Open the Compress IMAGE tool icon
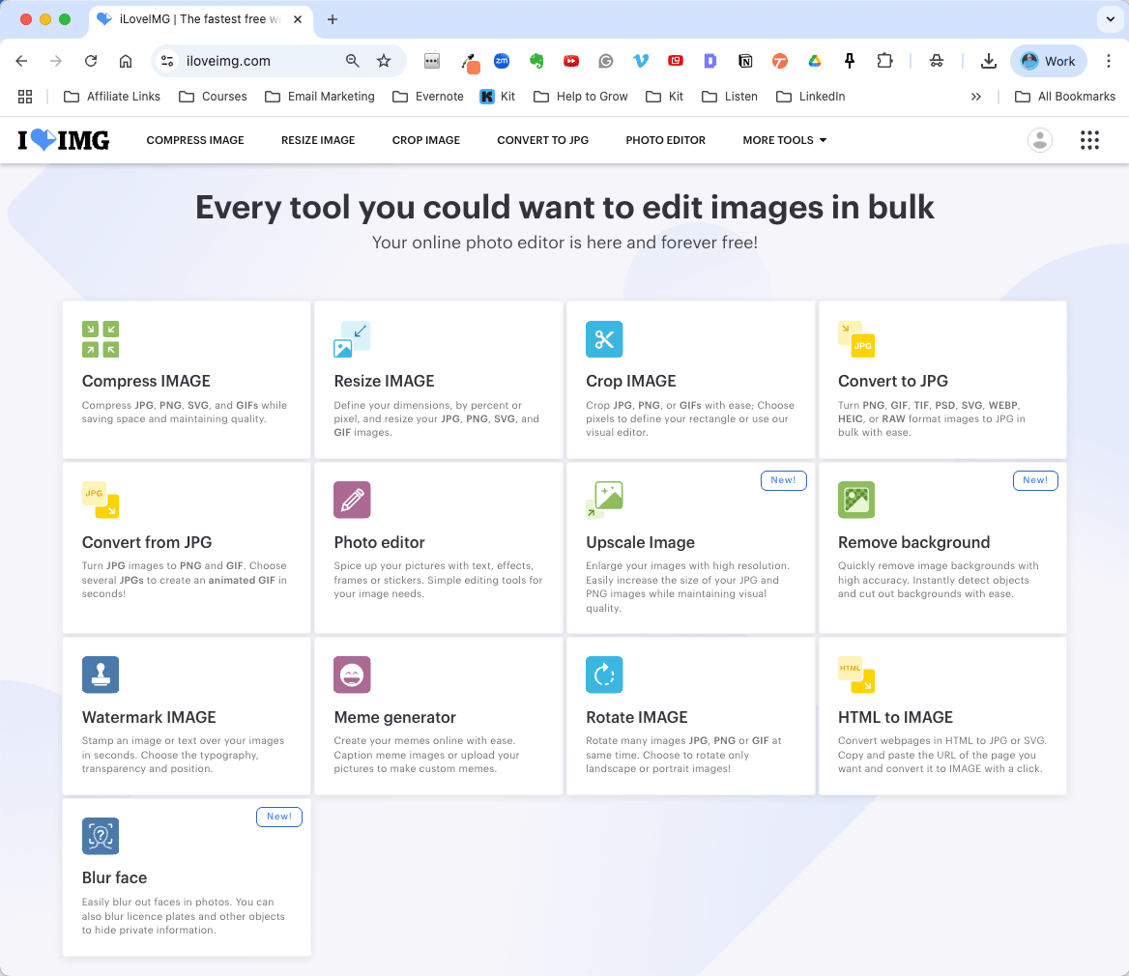Image resolution: width=1129 pixels, height=976 pixels. (x=101, y=339)
